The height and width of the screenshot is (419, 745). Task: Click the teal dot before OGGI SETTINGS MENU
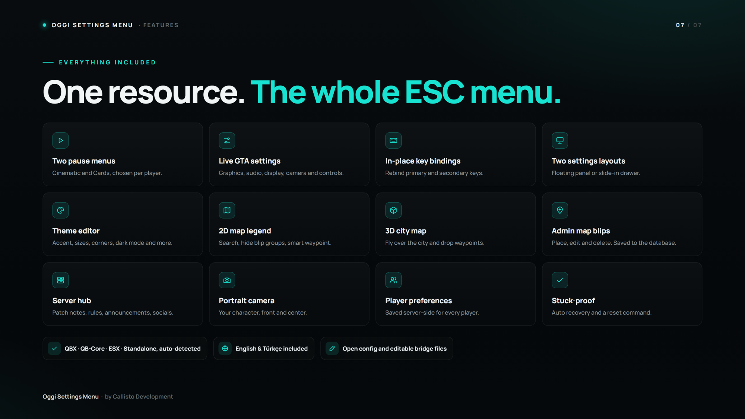click(x=44, y=25)
